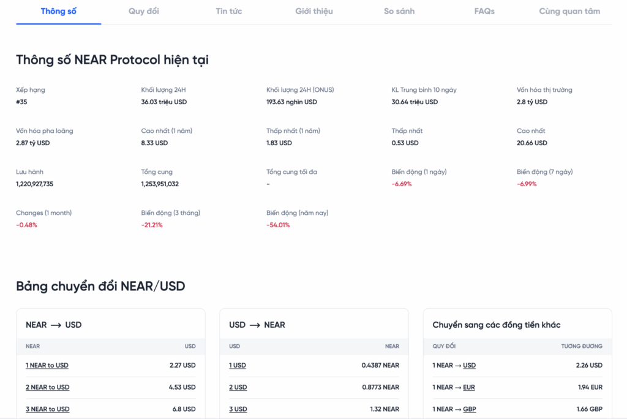Click the NEAR → USD card title
The width and height of the screenshot is (627, 419).
pos(54,325)
